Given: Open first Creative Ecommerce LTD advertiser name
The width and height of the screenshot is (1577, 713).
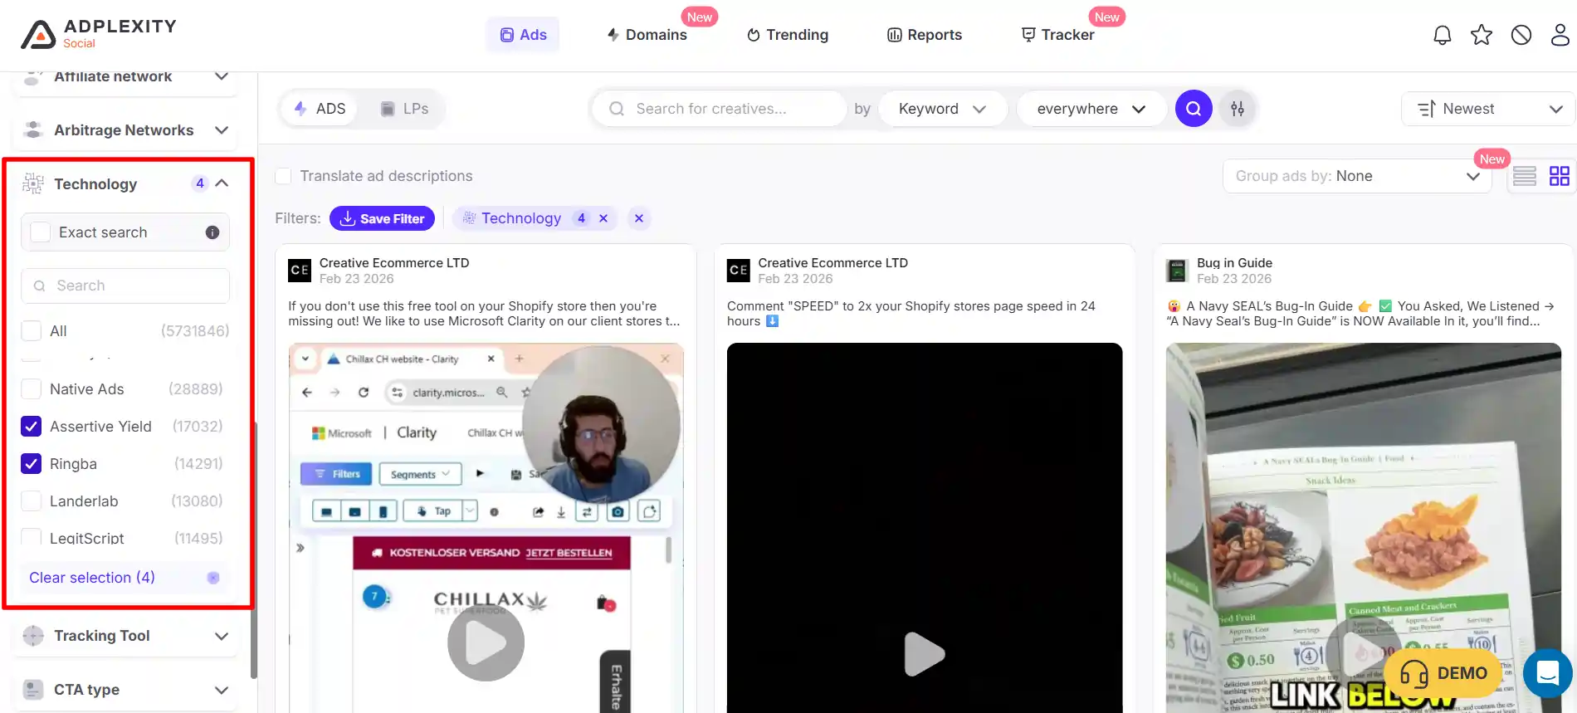Looking at the screenshot, I should click(x=394, y=263).
